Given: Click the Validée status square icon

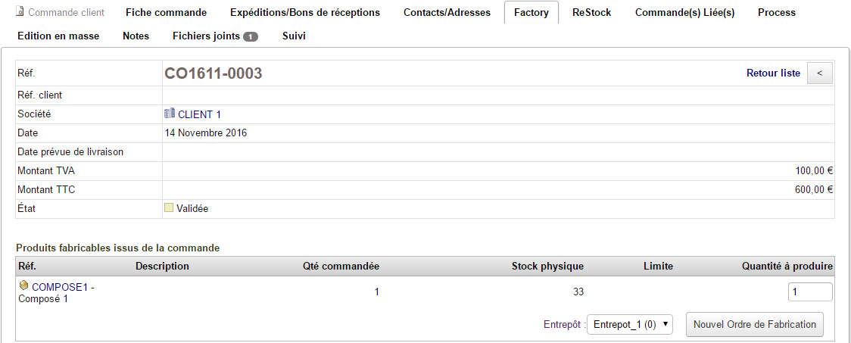Looking at the screenshot, I should (169, 207).
